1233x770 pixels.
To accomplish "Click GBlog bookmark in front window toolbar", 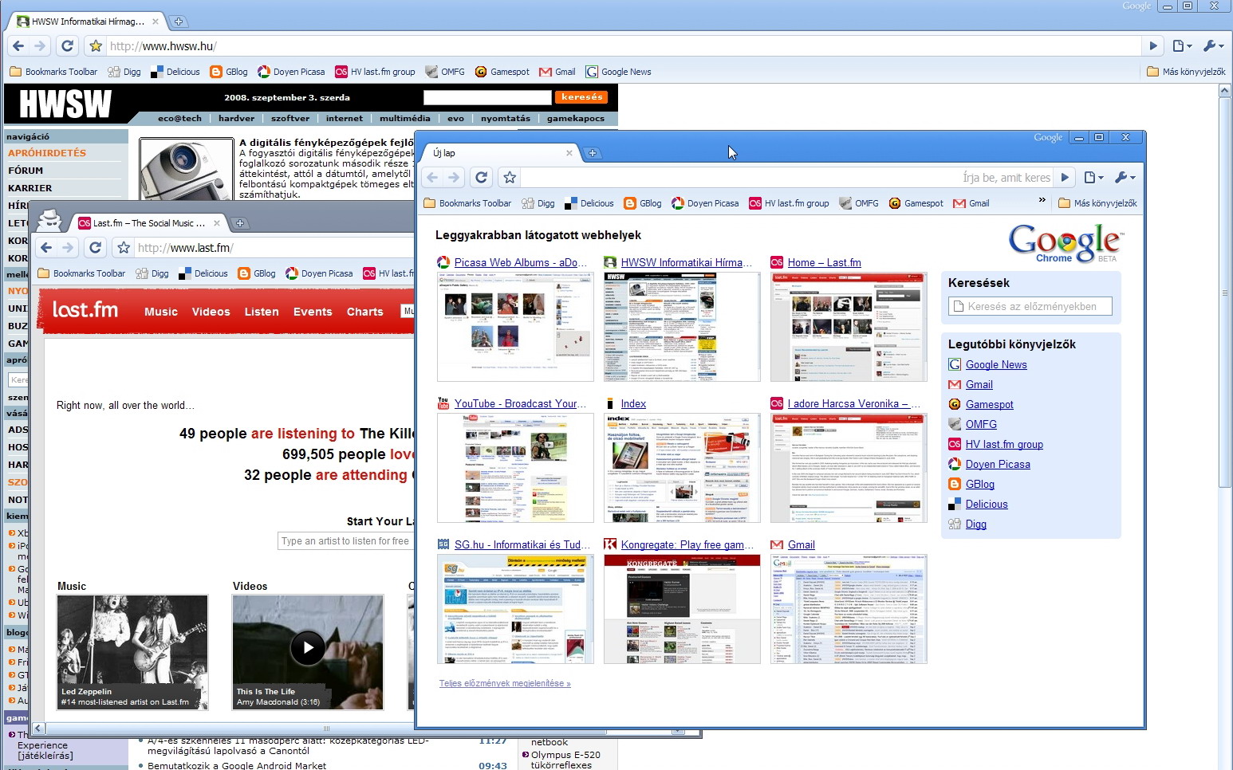I will (643, 203).
